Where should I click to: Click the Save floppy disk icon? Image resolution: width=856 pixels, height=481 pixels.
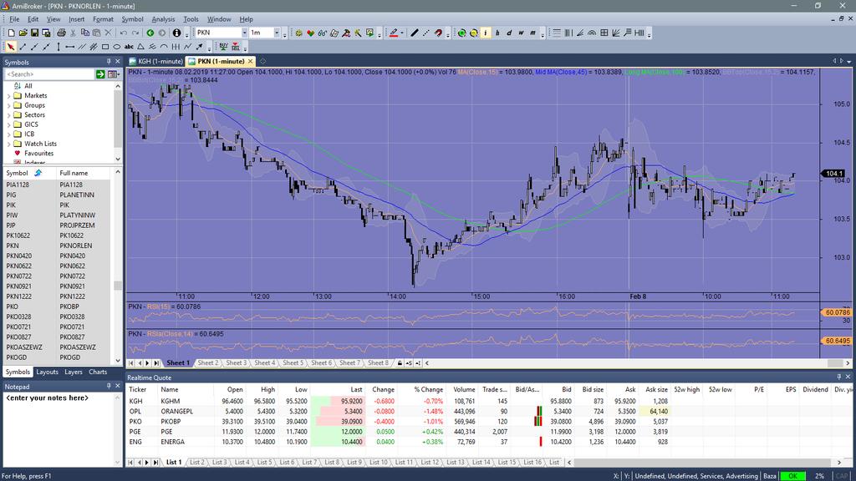tap(34, 33)
